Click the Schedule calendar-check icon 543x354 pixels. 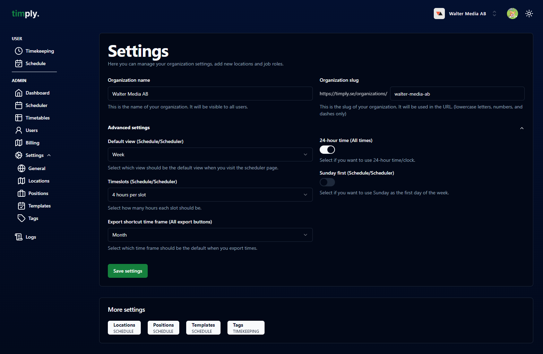(x=19, y=63)
